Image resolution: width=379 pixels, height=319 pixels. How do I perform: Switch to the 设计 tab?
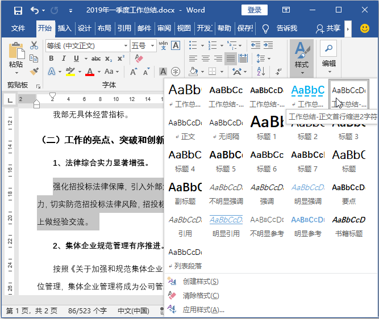pyautogui.click(x=84, y=28)
